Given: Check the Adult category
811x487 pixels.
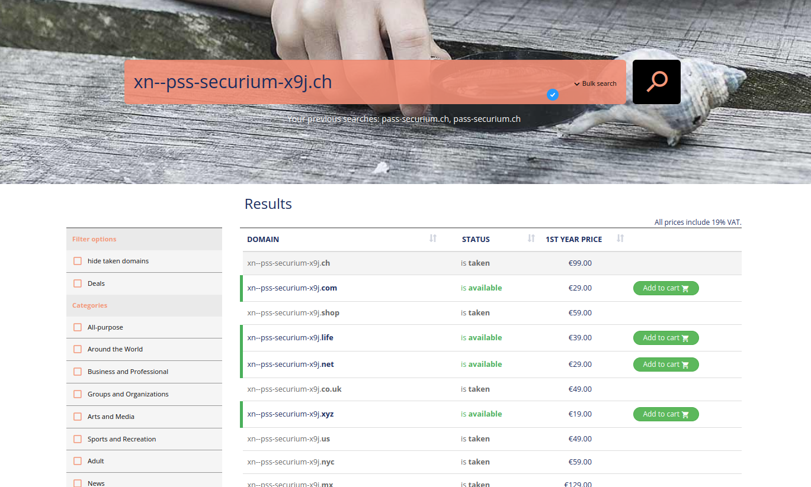Looking at the screenshot, I should pos(78,461).
